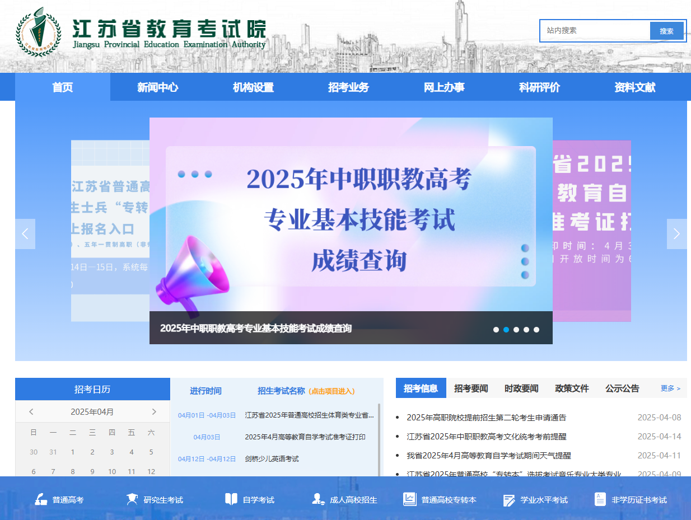Open 研究生考试 via its icon
Viewport: 691px width, 520px height.
(132, 499)
